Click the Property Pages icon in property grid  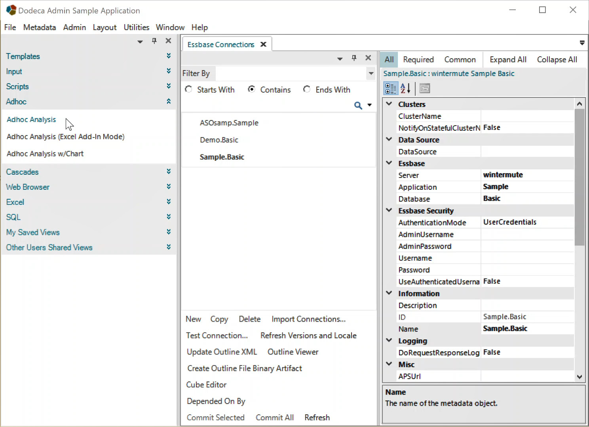pyautogui.click(x=425, y=88)
